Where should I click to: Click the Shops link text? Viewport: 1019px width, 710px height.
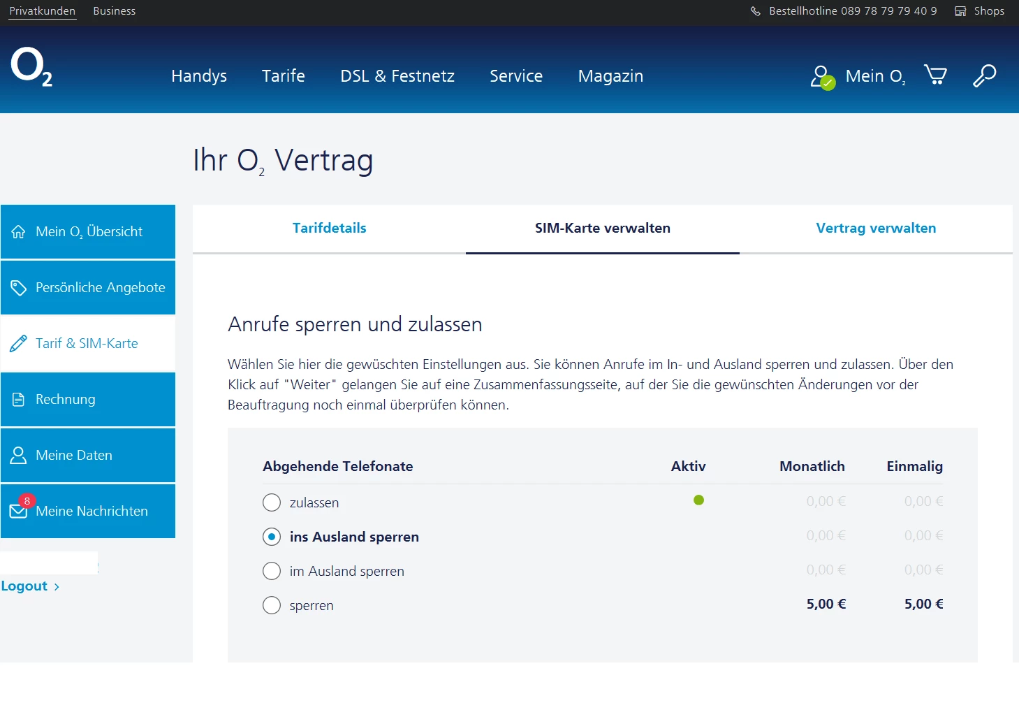[x=989, y=11]
